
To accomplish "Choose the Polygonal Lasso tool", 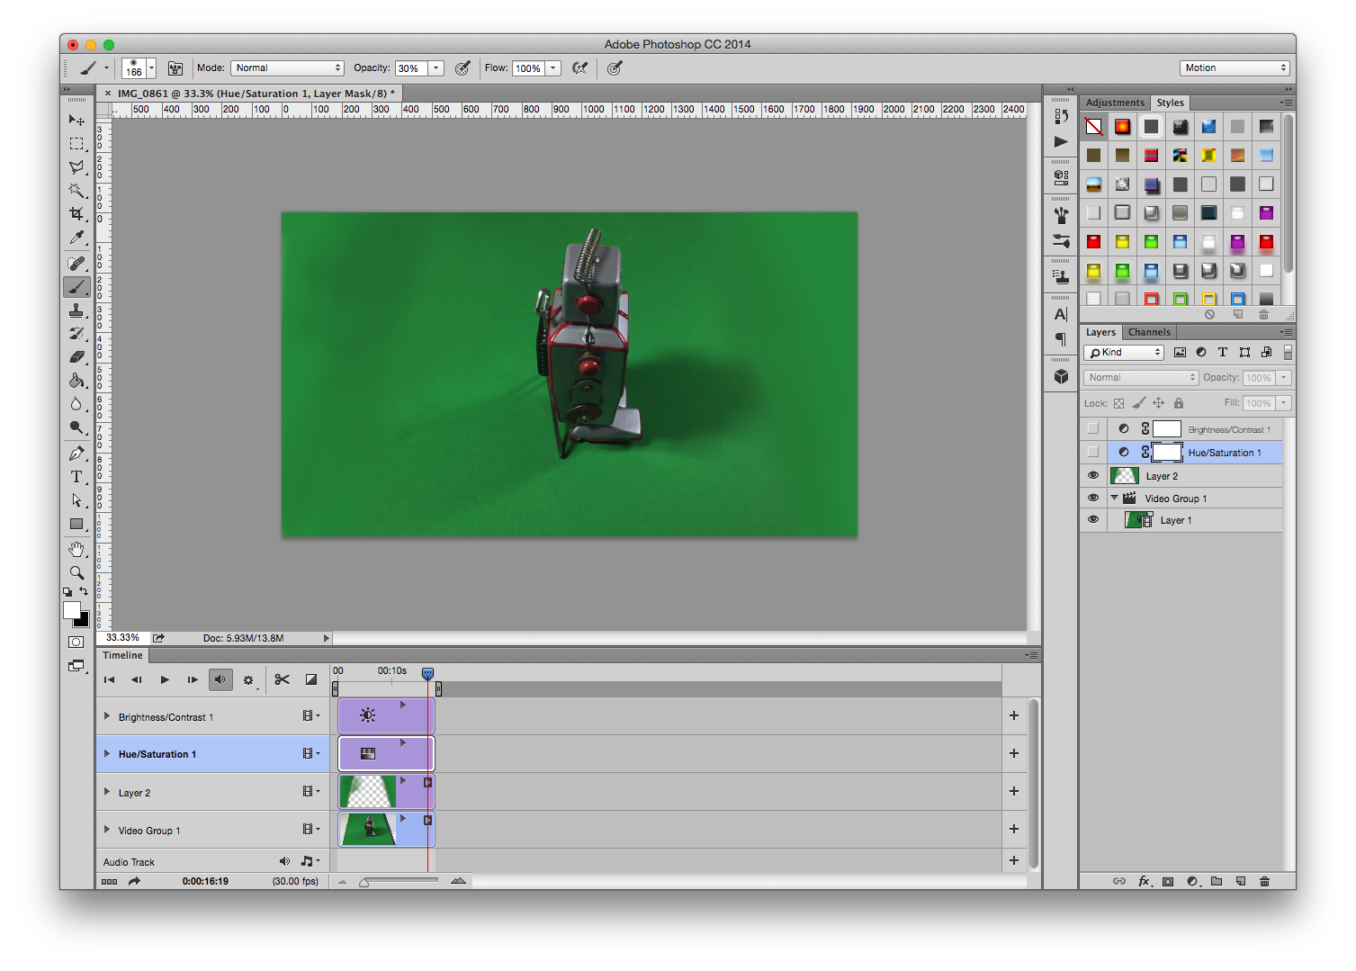I will click(x=76, y=167).
